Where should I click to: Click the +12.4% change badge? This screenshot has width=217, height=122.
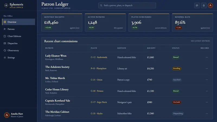tap(48, 28)
